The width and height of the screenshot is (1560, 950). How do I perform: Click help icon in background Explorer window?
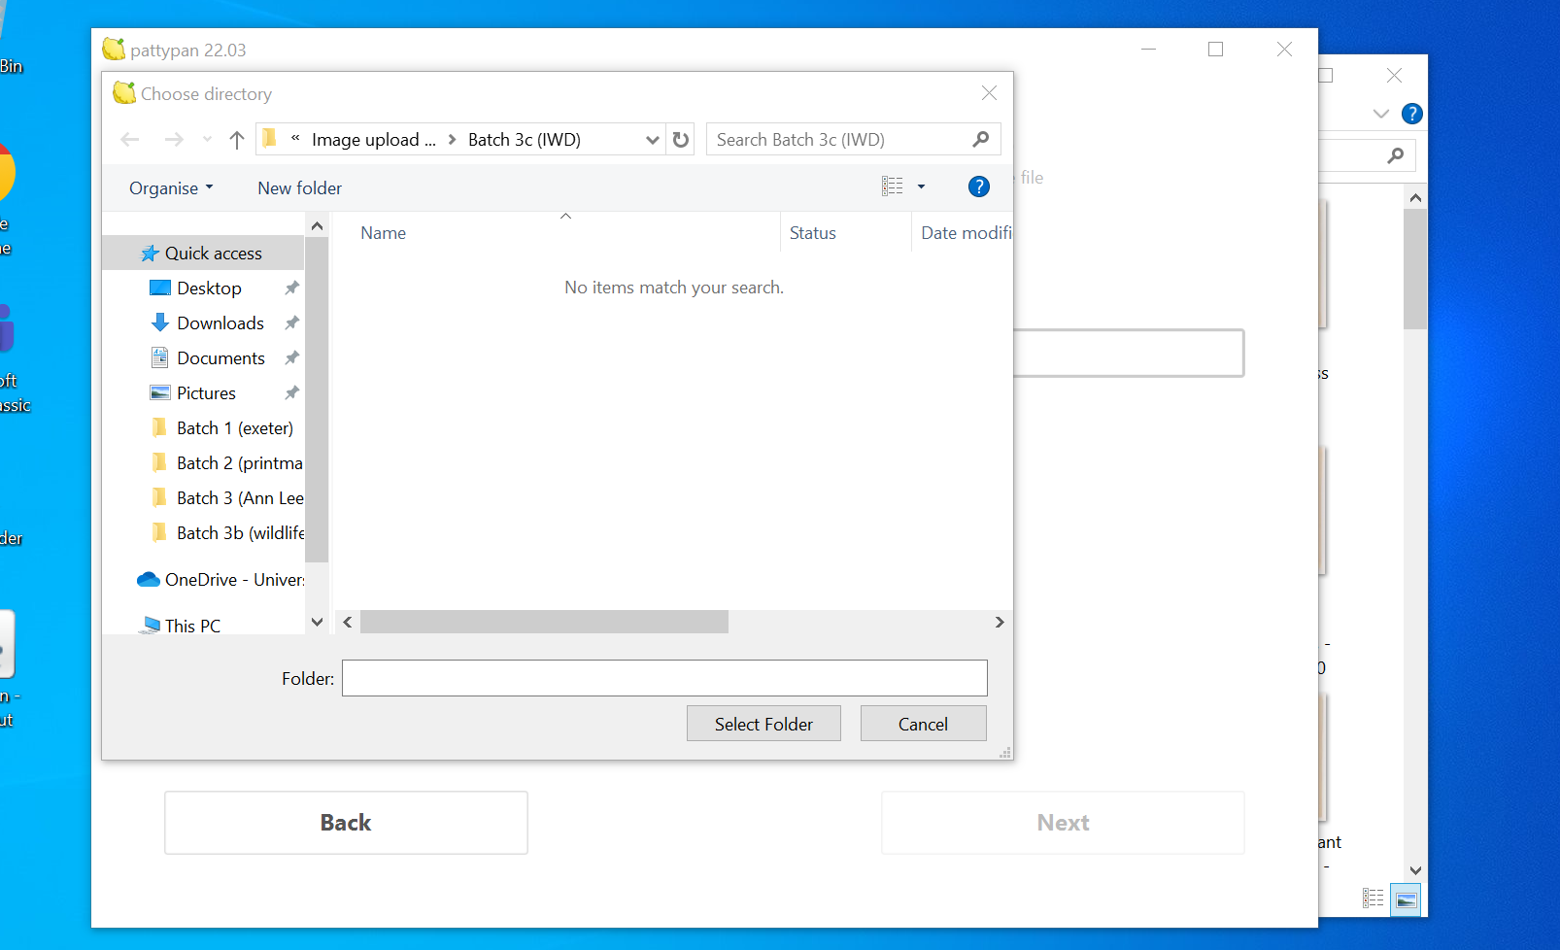point(1412,114)
